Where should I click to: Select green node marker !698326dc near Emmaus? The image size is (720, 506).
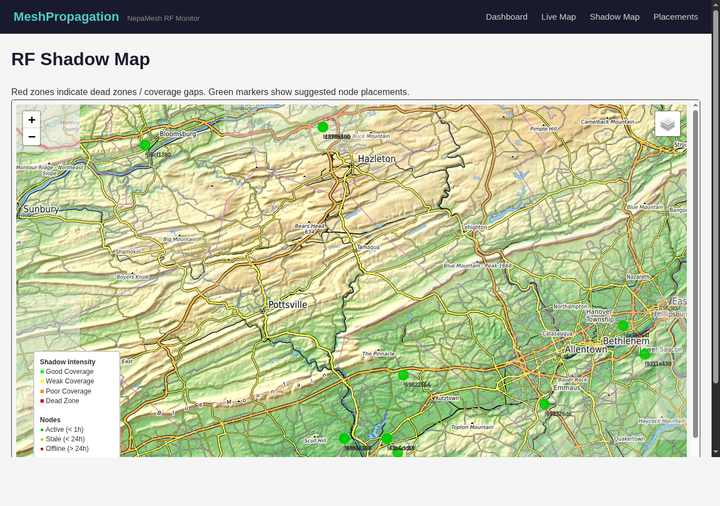point(544,404)
